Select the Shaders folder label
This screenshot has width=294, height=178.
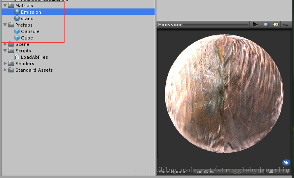click(x=25, y=64)
